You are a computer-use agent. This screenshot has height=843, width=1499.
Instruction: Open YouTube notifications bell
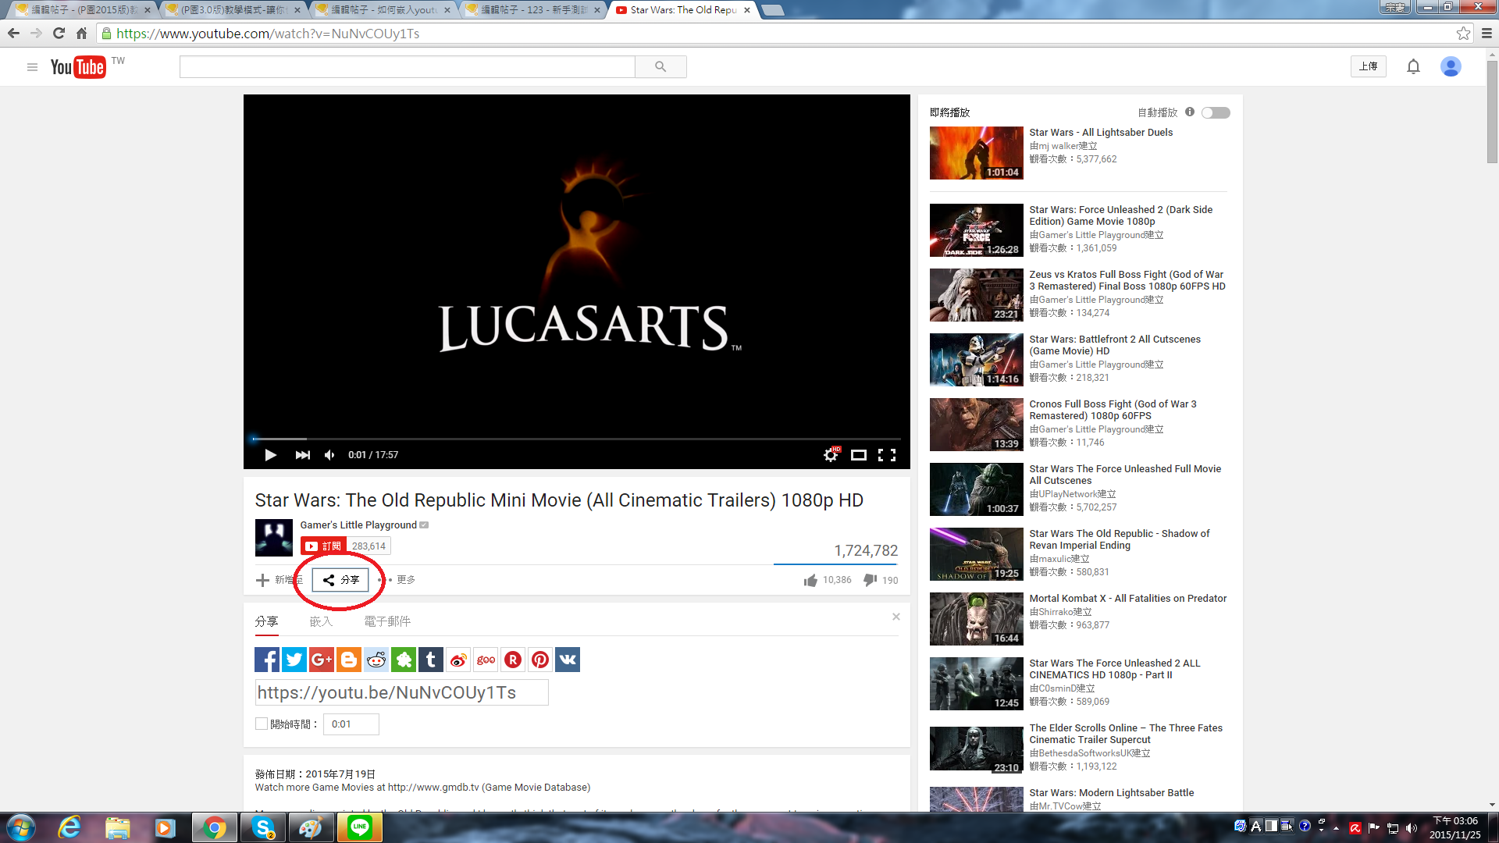point(1413,67)
